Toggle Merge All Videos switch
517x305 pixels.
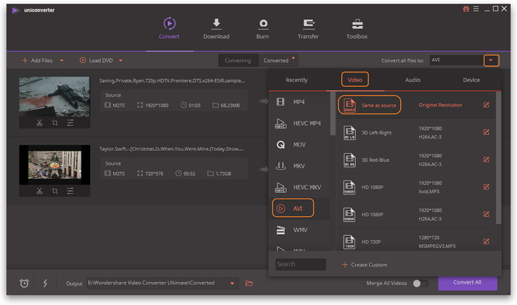point(420,284)
